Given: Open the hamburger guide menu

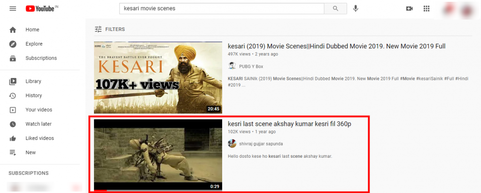Looking at the screenshot, I should pyautogui.click(x=13, y=8).
